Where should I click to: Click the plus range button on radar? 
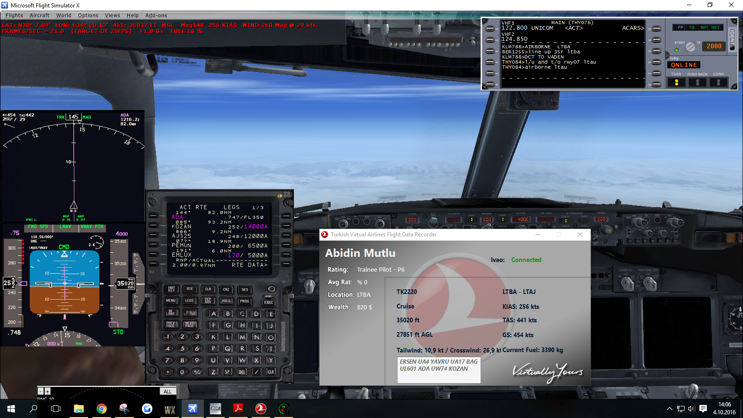[x=47, y=392]
